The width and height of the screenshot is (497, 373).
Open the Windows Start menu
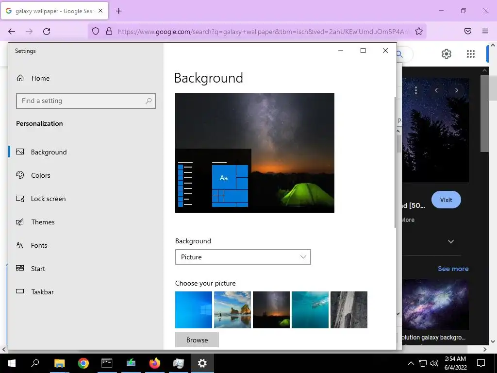click(12, 363)
